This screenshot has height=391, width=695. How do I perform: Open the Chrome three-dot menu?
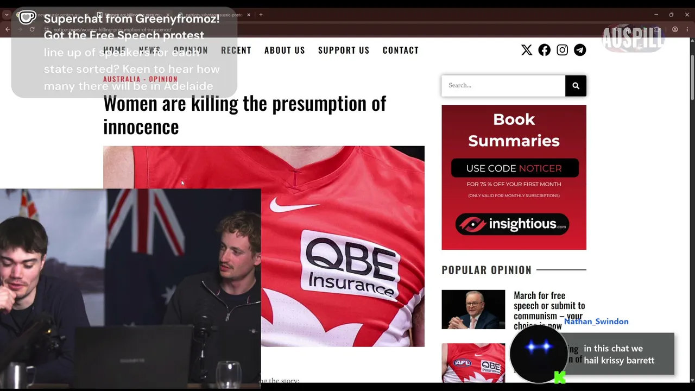tap(687, 29)
